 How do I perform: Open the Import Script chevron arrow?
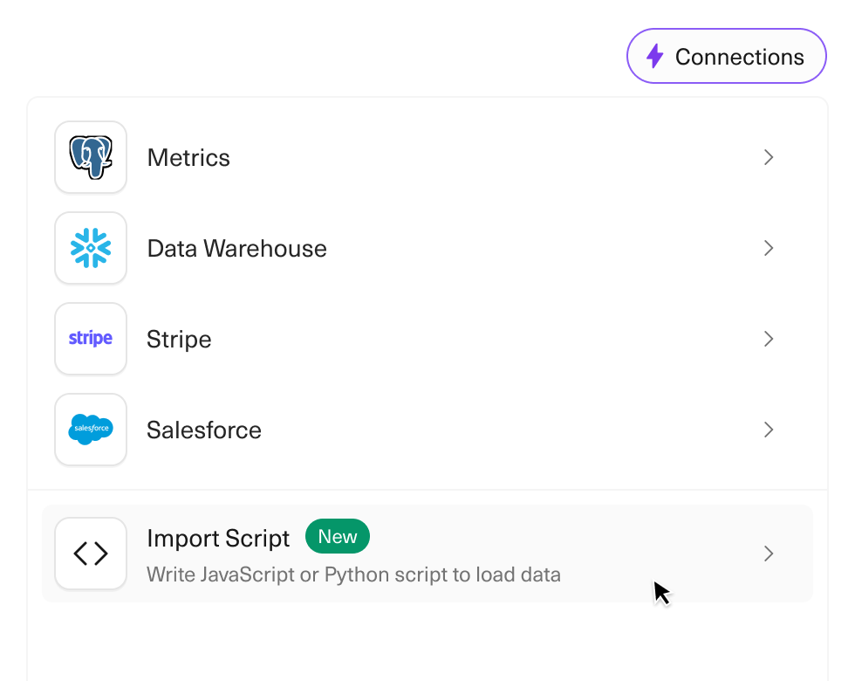pyautogui.click(x=769, y=554)
